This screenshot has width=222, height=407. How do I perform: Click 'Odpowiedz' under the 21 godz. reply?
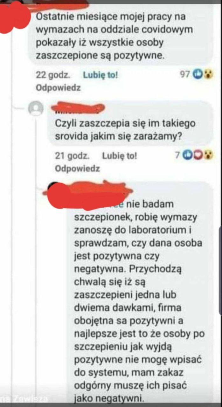coord(77,169)
